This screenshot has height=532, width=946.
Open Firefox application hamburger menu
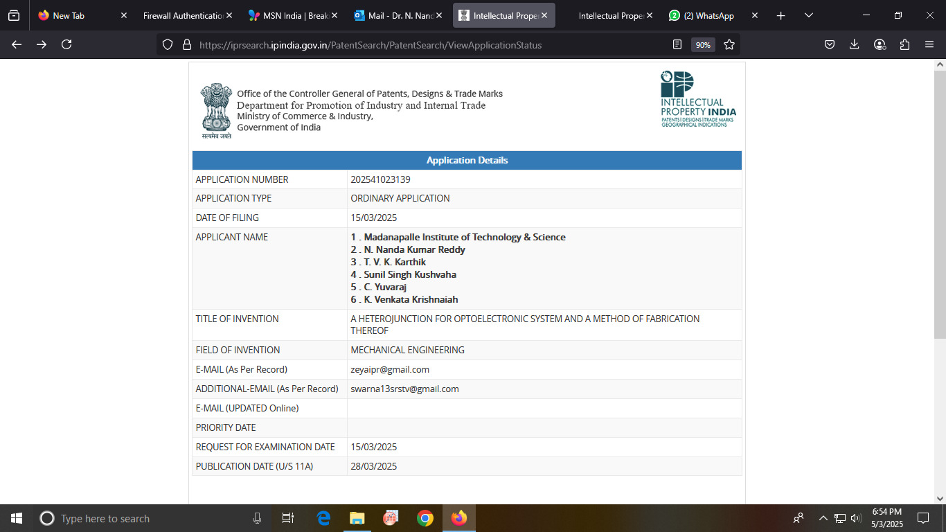pyautogui.click(x=929, y=44)
